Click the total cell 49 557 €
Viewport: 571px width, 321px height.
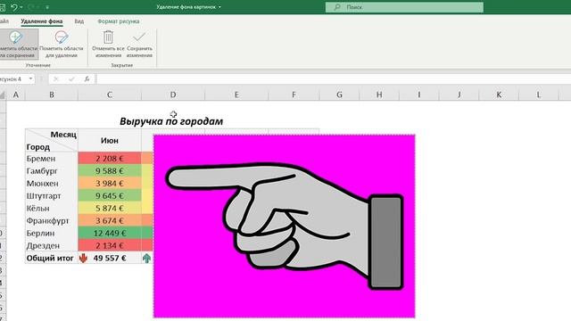pos(109,258)
